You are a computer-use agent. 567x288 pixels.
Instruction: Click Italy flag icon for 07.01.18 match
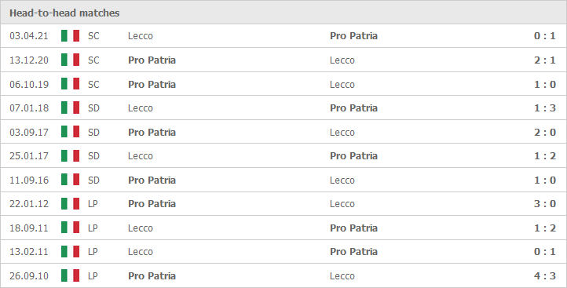(x=70, y=108)
